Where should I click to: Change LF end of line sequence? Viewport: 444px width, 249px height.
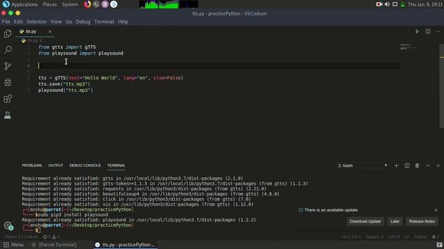407,237
